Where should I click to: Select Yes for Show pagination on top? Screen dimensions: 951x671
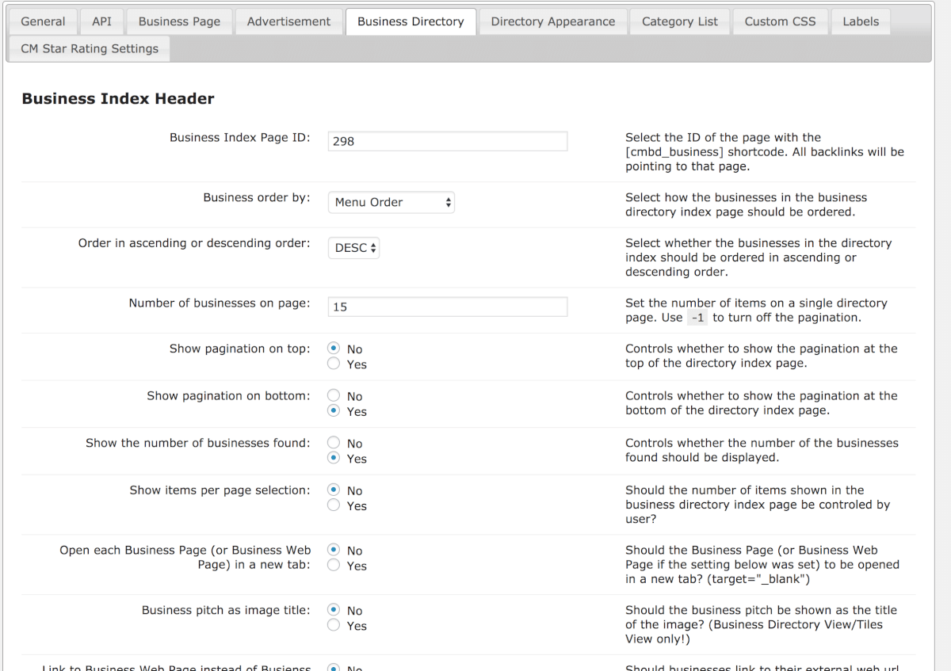(x=334, y=364)
